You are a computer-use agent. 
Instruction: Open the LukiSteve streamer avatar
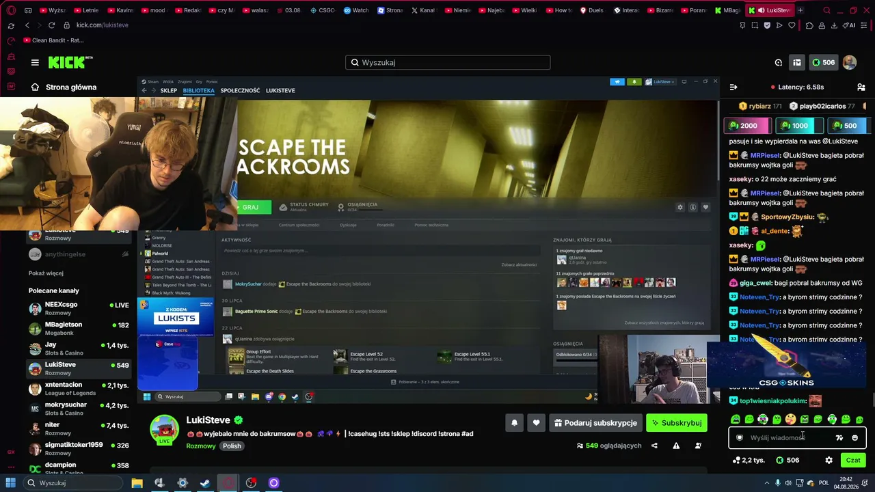click(165, 430)
